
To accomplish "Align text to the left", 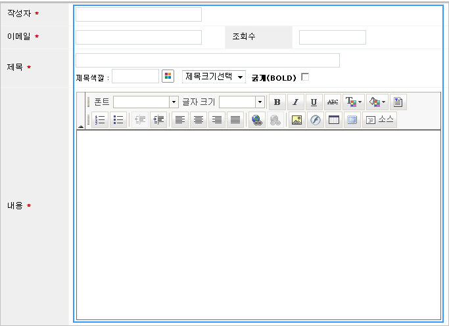I will point(180,120).
